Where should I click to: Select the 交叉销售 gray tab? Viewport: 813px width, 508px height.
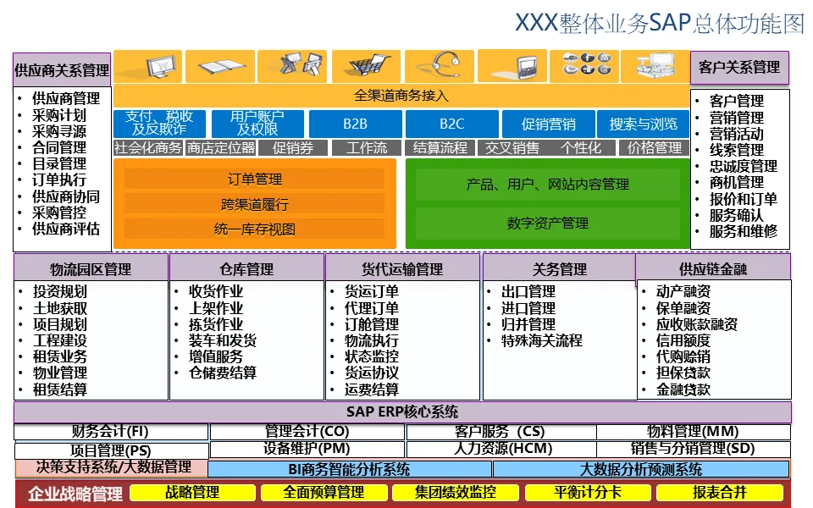[x=512, y=147]
